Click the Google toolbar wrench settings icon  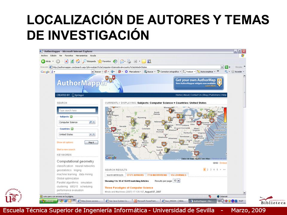(226, 72)
